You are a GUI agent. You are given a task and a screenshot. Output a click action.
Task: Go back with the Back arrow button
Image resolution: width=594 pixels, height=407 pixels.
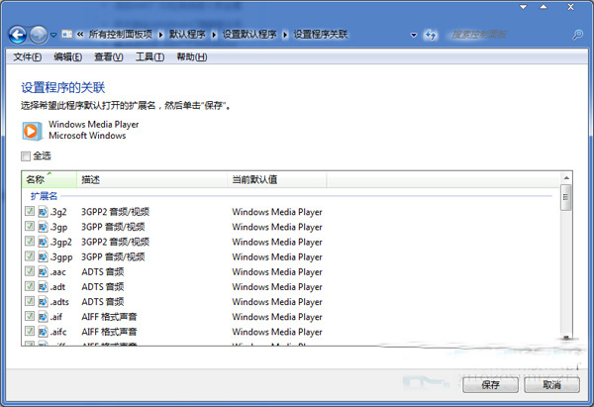[x=18, y=35]
